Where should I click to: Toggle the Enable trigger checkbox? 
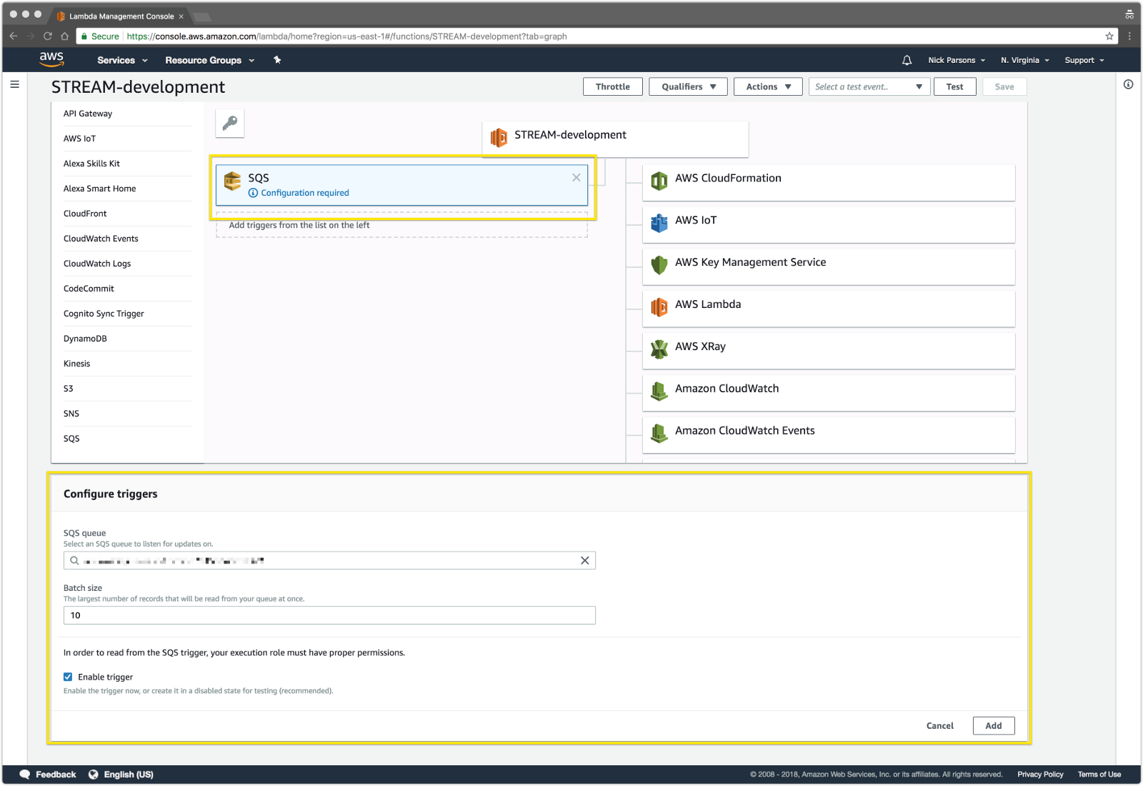pyautogui.click(x=68, y=677)
